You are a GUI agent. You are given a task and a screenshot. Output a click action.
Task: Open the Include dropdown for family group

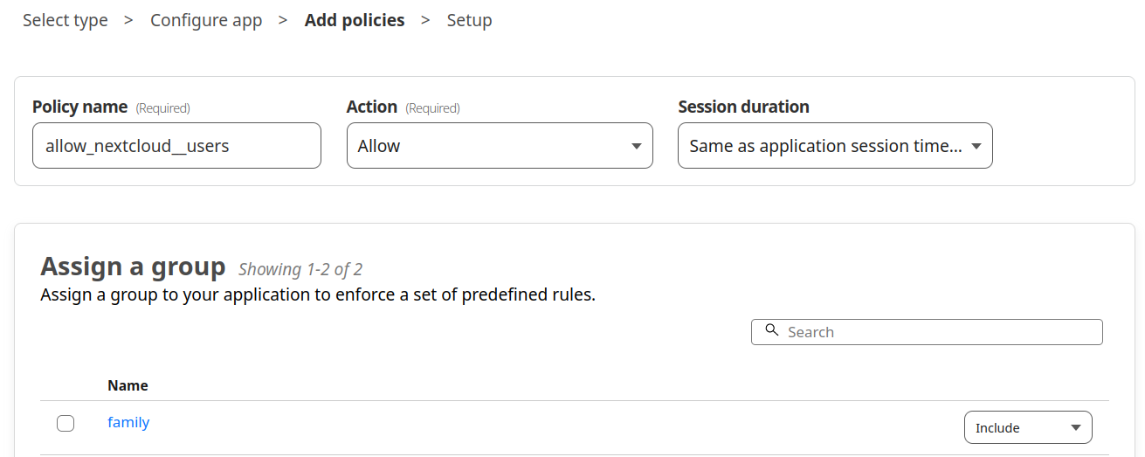(x=1028, y=427)
